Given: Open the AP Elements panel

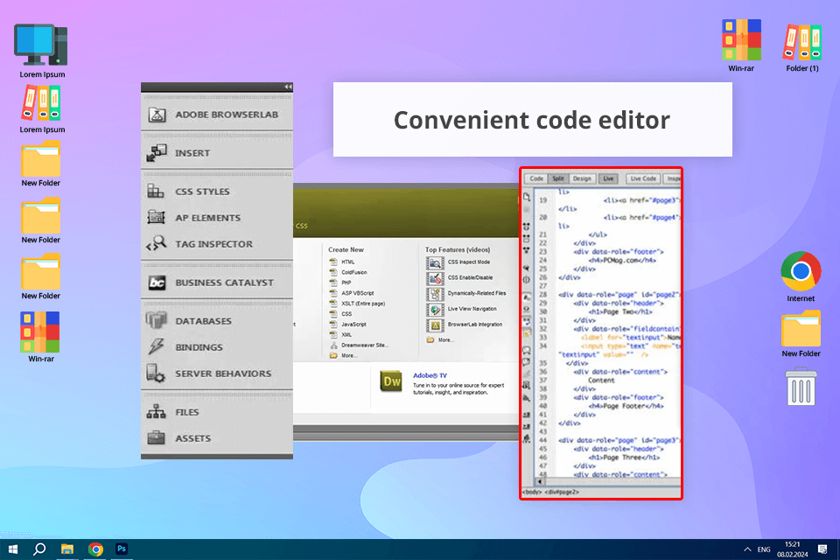Looking at the screenshot, I should [x=217, y=218].
